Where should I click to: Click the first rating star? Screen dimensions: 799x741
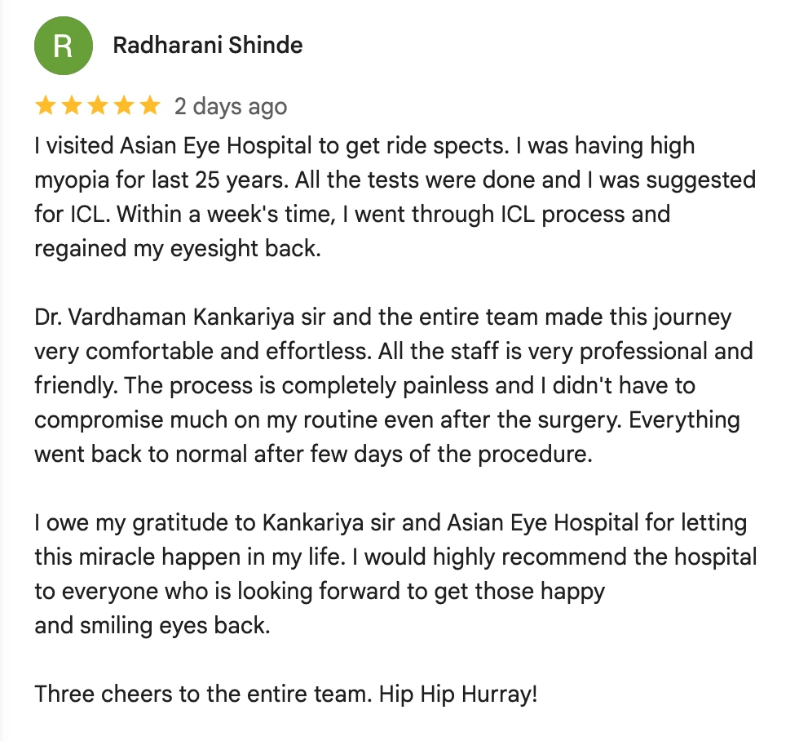tap(46, 106)
